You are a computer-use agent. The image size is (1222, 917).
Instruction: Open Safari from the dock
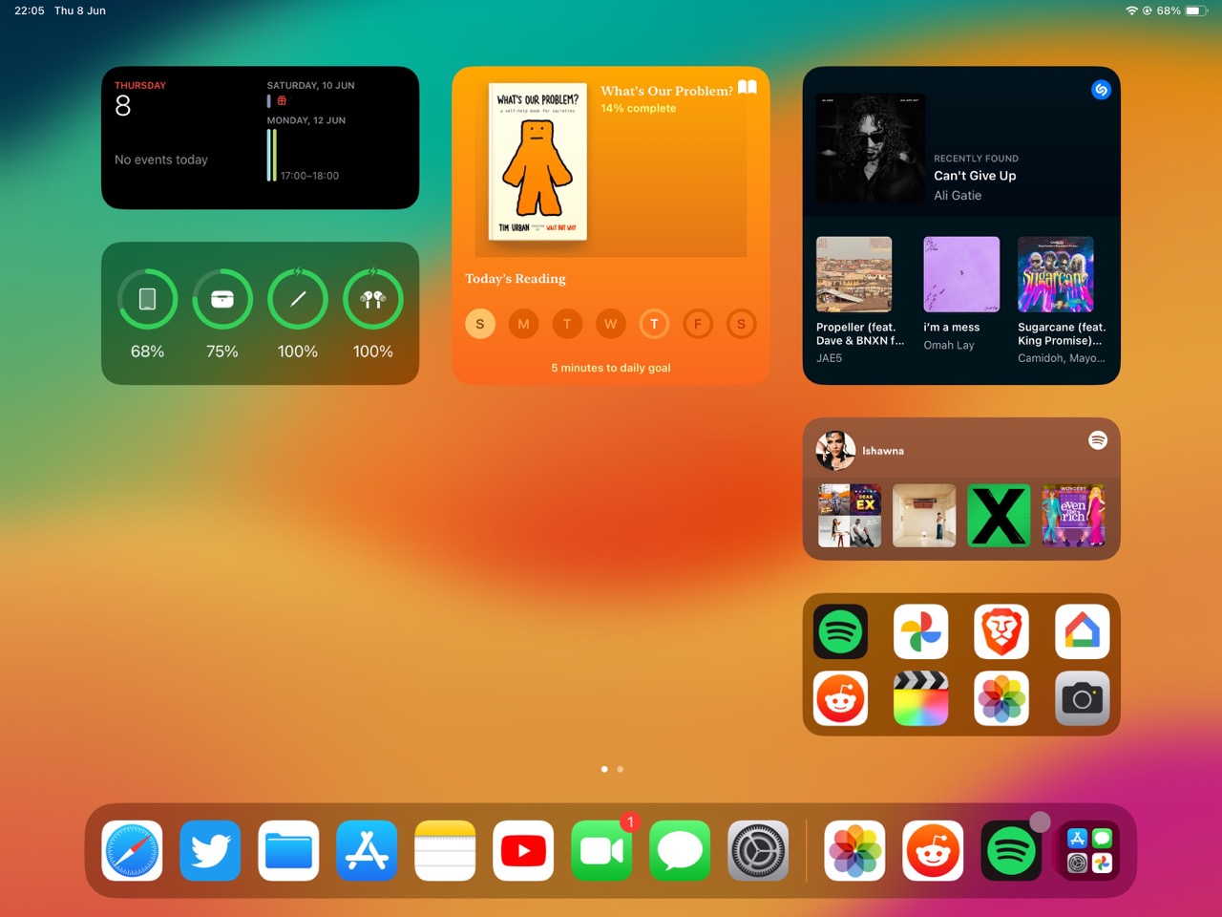tap(132, 850)
